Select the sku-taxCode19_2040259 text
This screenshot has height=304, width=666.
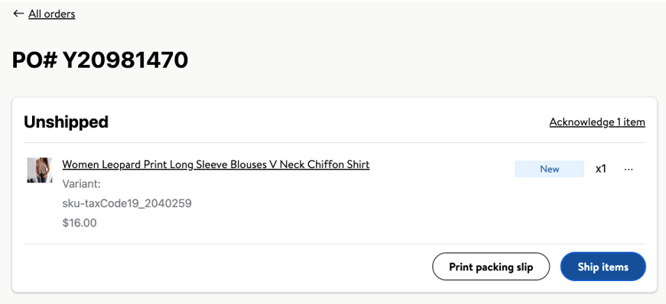127,203
